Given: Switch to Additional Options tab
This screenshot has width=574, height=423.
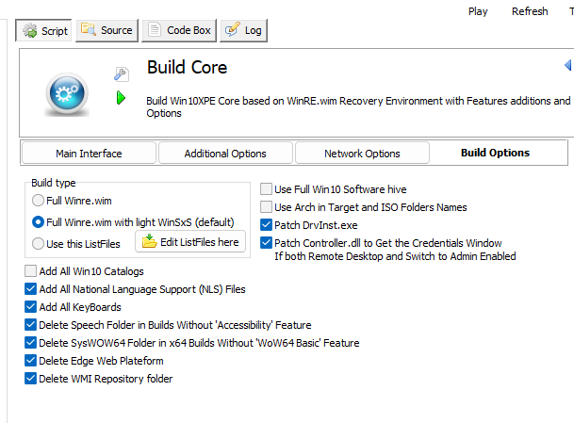Looking at the screenshot, I should tap(225, 153).
